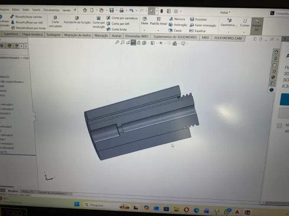Switch to Soldagens tab
The image size is (289, 216).
pyautogui.click(x=53, y=35)
